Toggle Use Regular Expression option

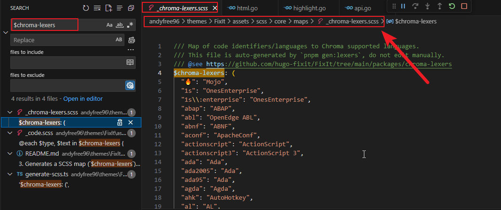click(x=130, y=25)
